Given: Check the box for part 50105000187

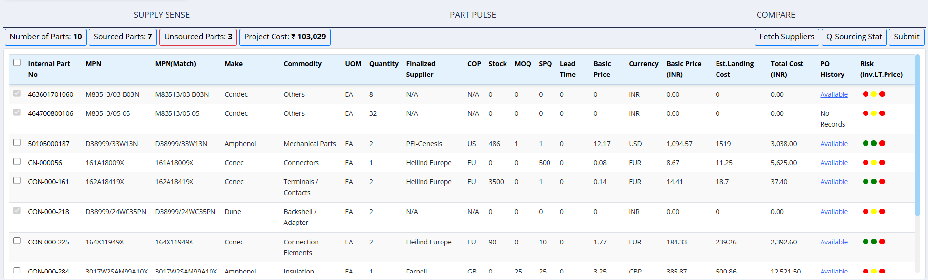Looking at the screenshot, I should [x=17, y=143].
